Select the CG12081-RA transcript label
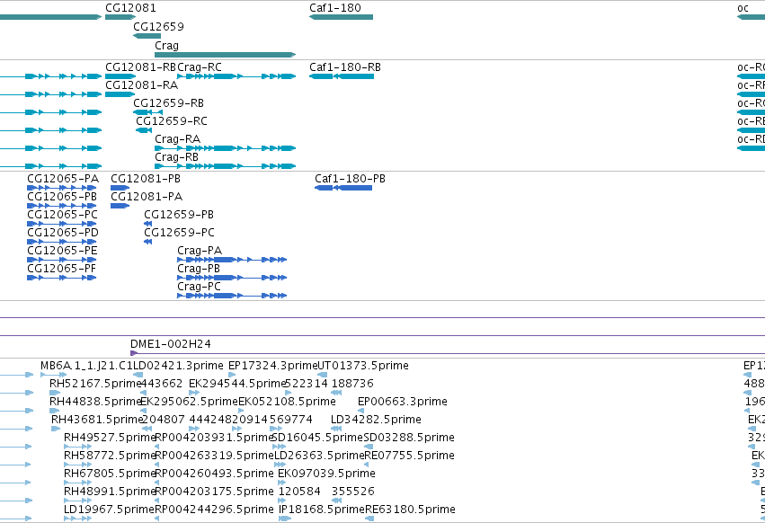The width and height of the screenshot is (765, 523). pos(141,84)
